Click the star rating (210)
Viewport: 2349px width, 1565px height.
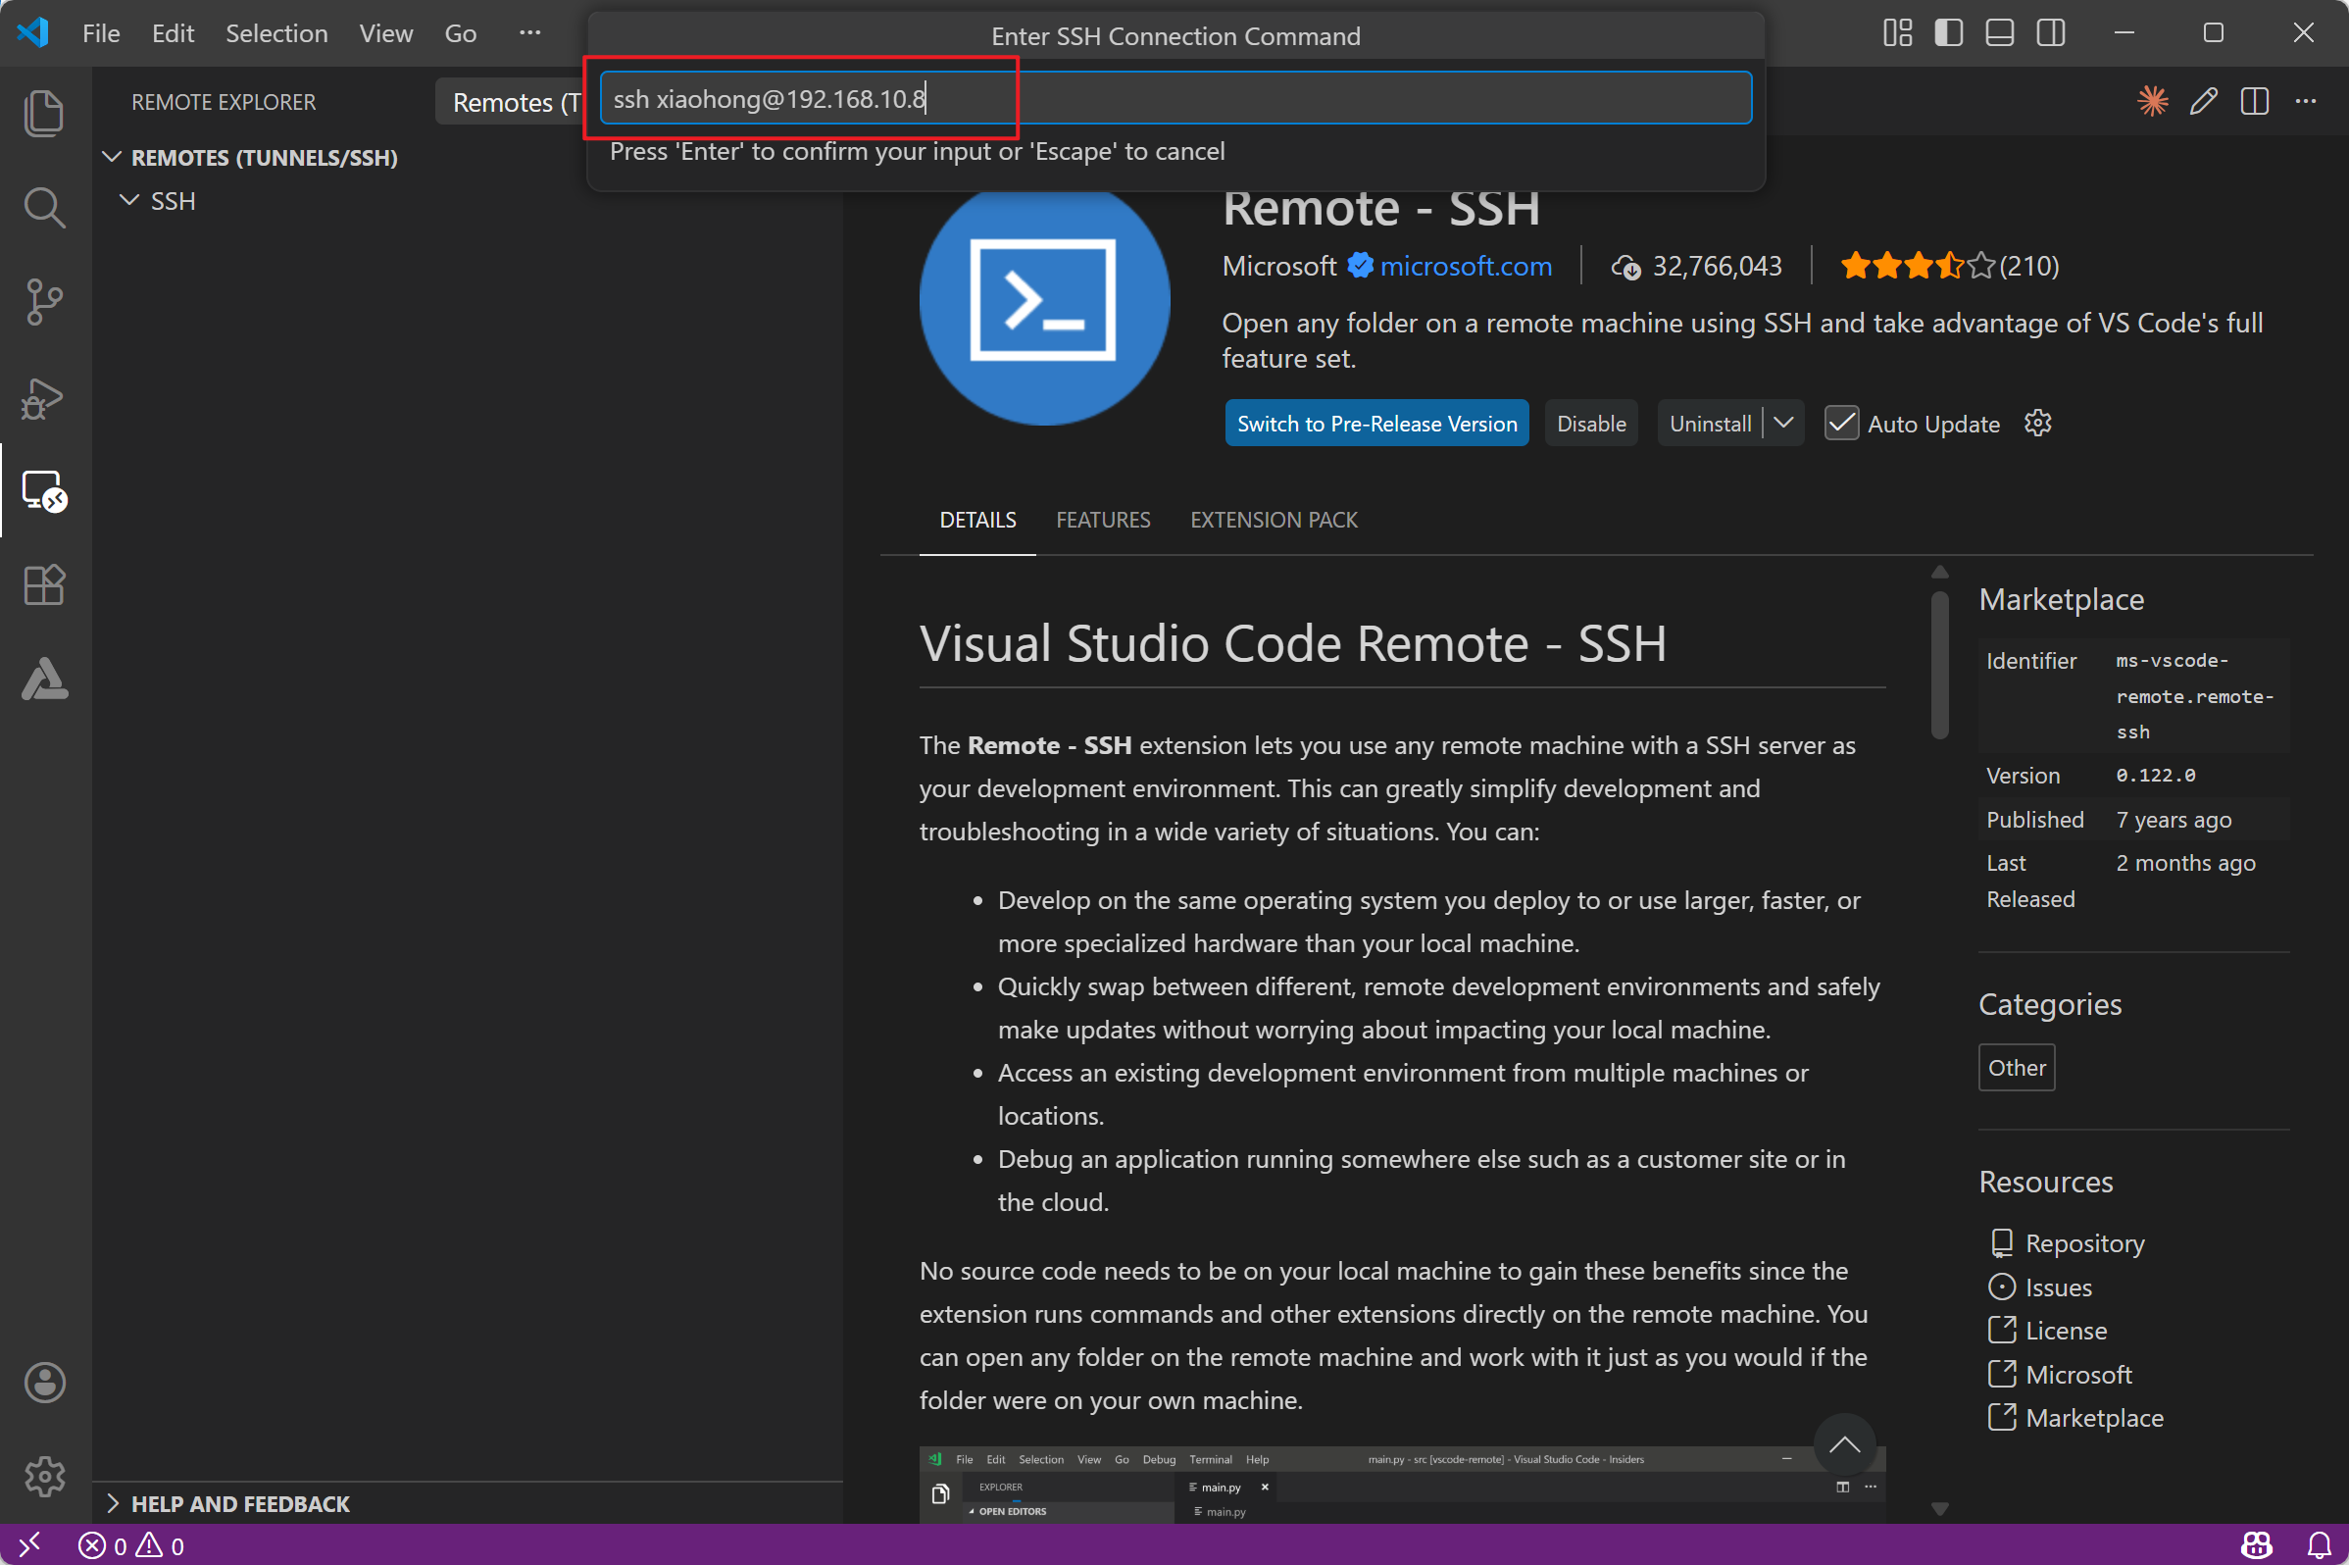coord(1950,266)
